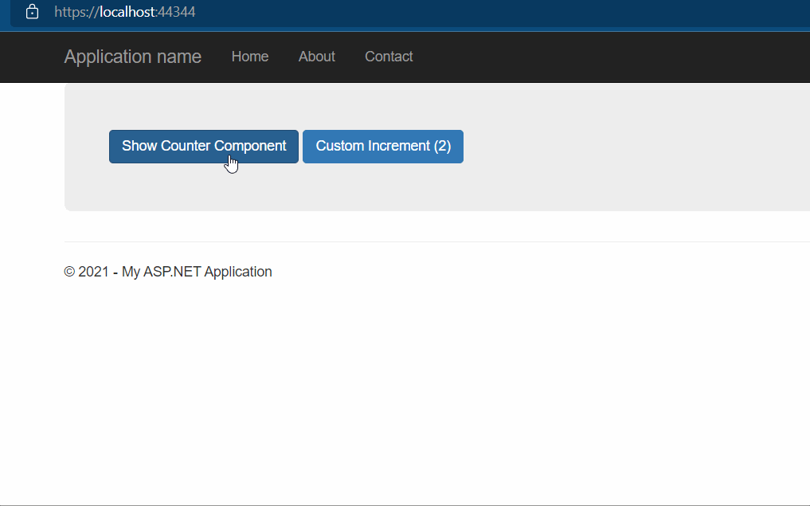Select the localhost:44344 URL field
Viewport: 810px width, 506px height.
[x=124, y=12]
